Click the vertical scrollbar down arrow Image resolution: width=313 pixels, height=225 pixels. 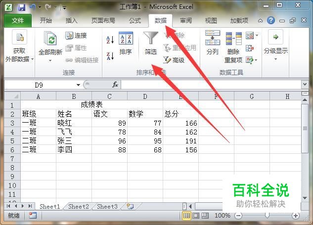305,198
